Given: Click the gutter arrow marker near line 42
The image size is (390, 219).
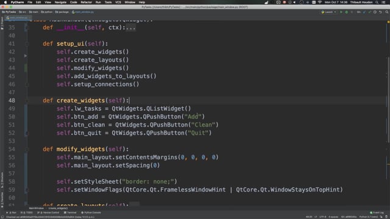Looking at the screenshot, I should tap(26, 56).
